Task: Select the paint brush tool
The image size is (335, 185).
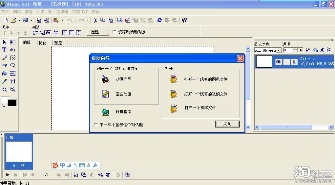Action: point(4,58)
